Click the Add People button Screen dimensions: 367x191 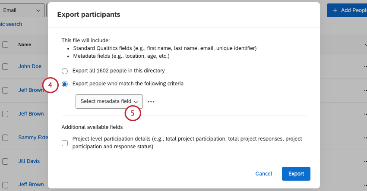pyautogui.click(x=348, y=10)
